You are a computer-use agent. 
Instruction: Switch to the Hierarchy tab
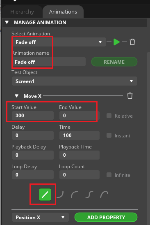[22, 12]
